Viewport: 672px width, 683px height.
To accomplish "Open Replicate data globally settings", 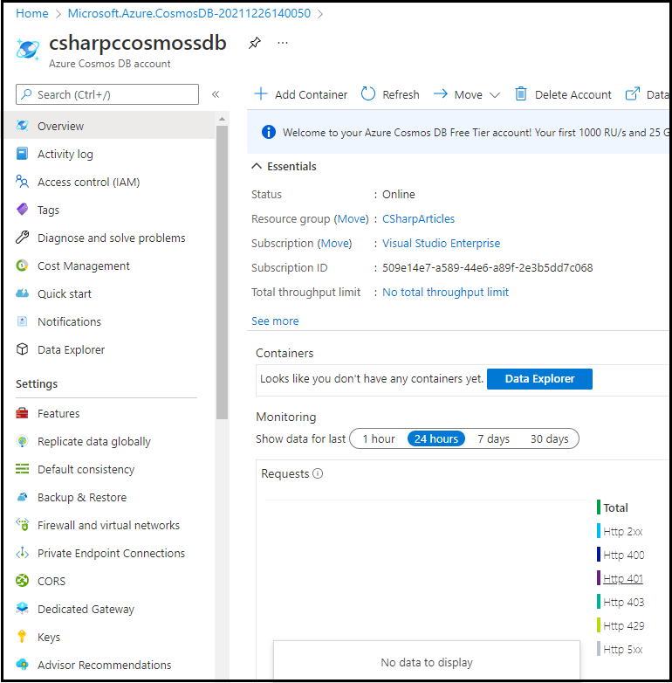I will click(x=93, y=441).
